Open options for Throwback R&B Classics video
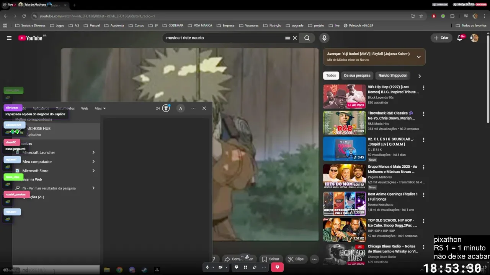The height and width of the screenshot is (275, 490). coord(423,114)
